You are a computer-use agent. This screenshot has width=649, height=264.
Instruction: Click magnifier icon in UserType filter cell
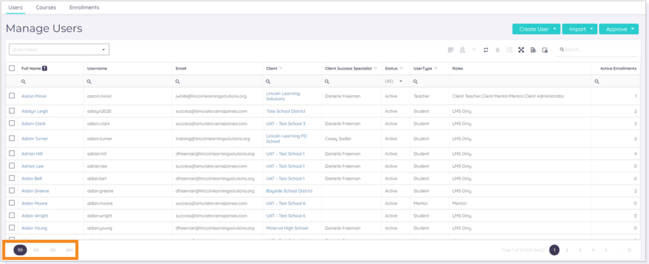[415, 82]
